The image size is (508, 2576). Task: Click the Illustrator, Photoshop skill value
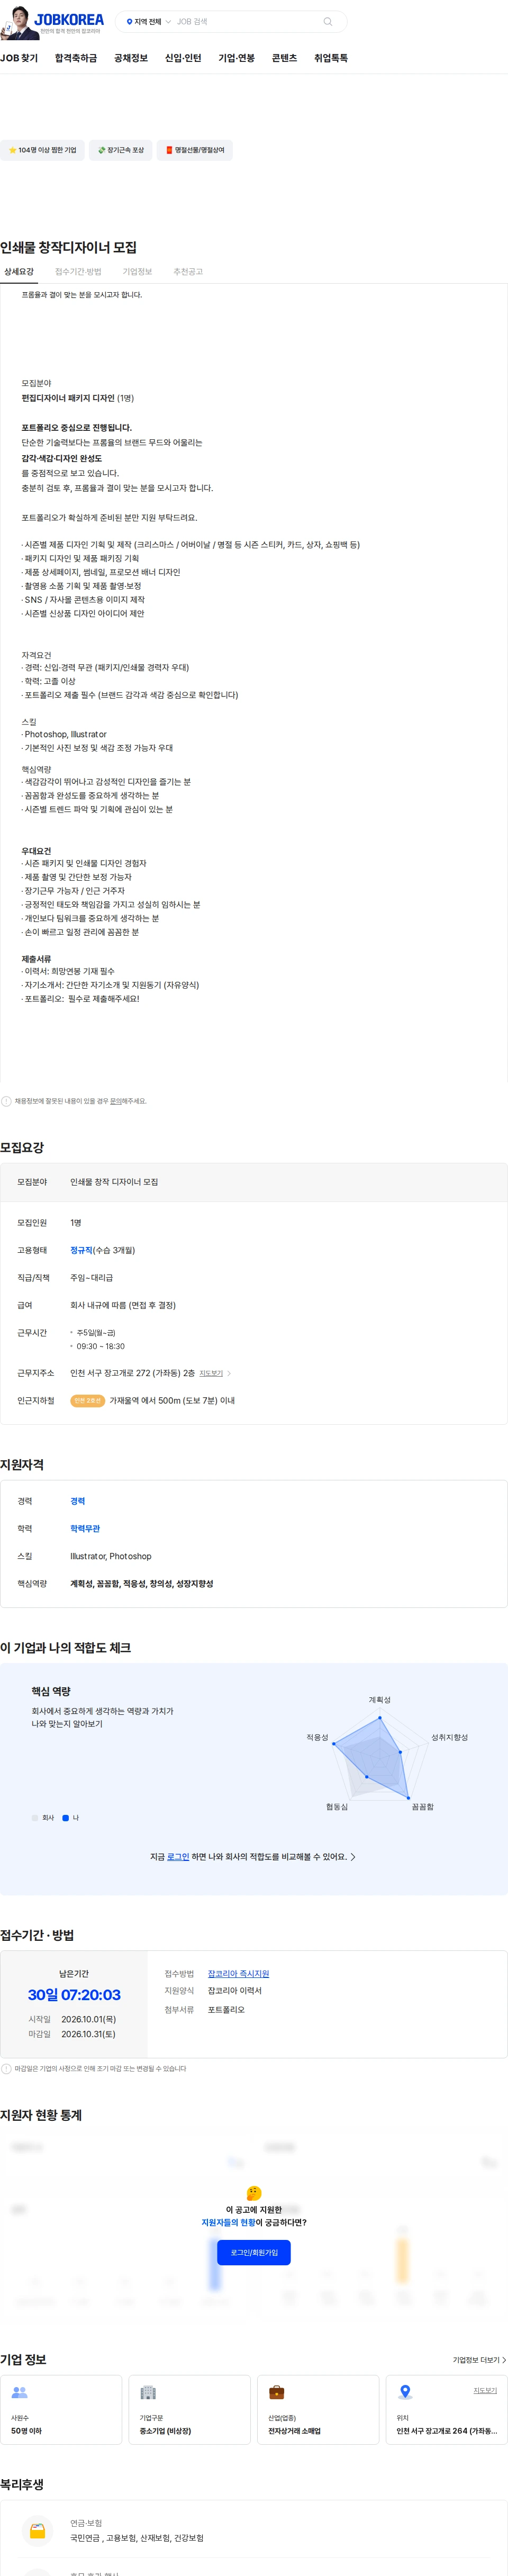(x=111, y=1556)
